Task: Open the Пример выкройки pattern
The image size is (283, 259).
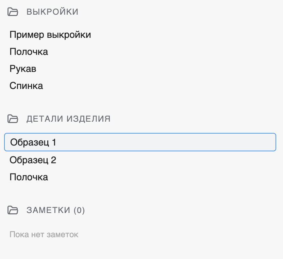Action: pos(50,34)
